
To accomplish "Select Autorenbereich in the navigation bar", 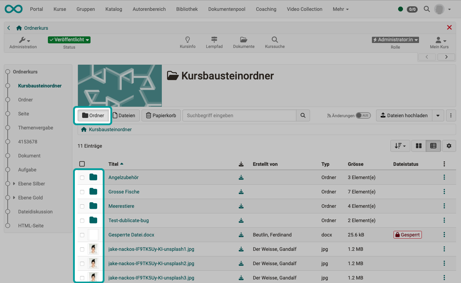I will 149,9.
